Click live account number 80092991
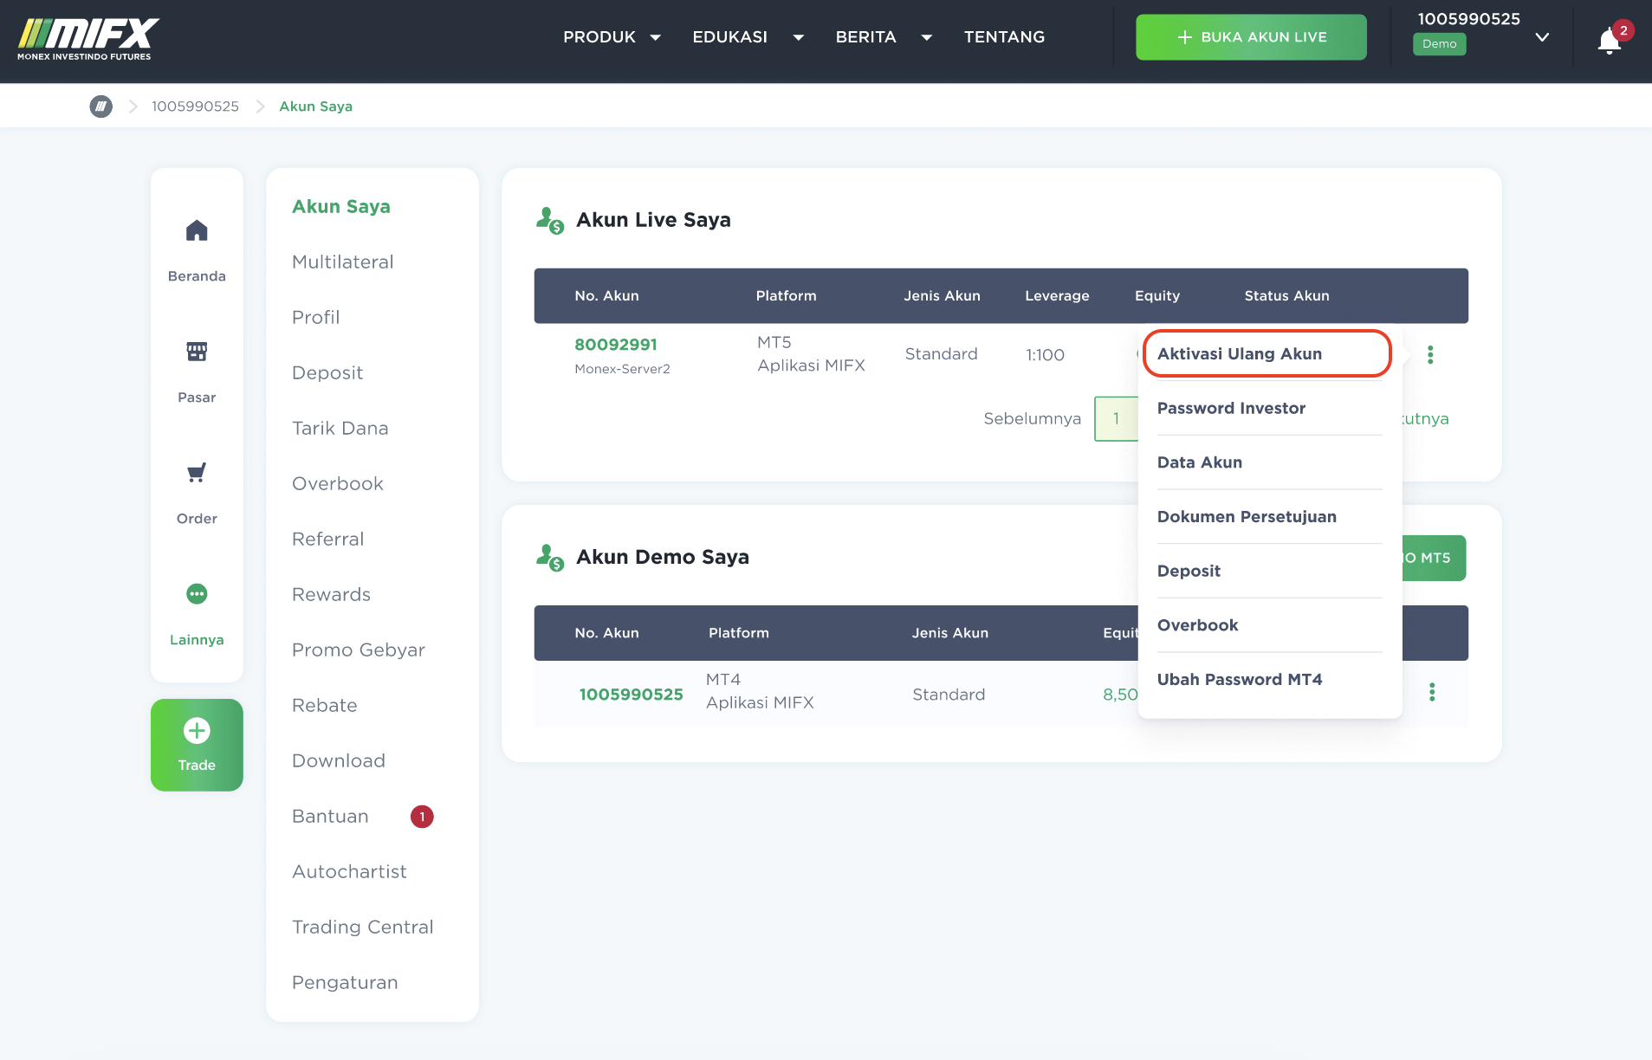Screen dimensions: 1652x1060 pos(616,345)
